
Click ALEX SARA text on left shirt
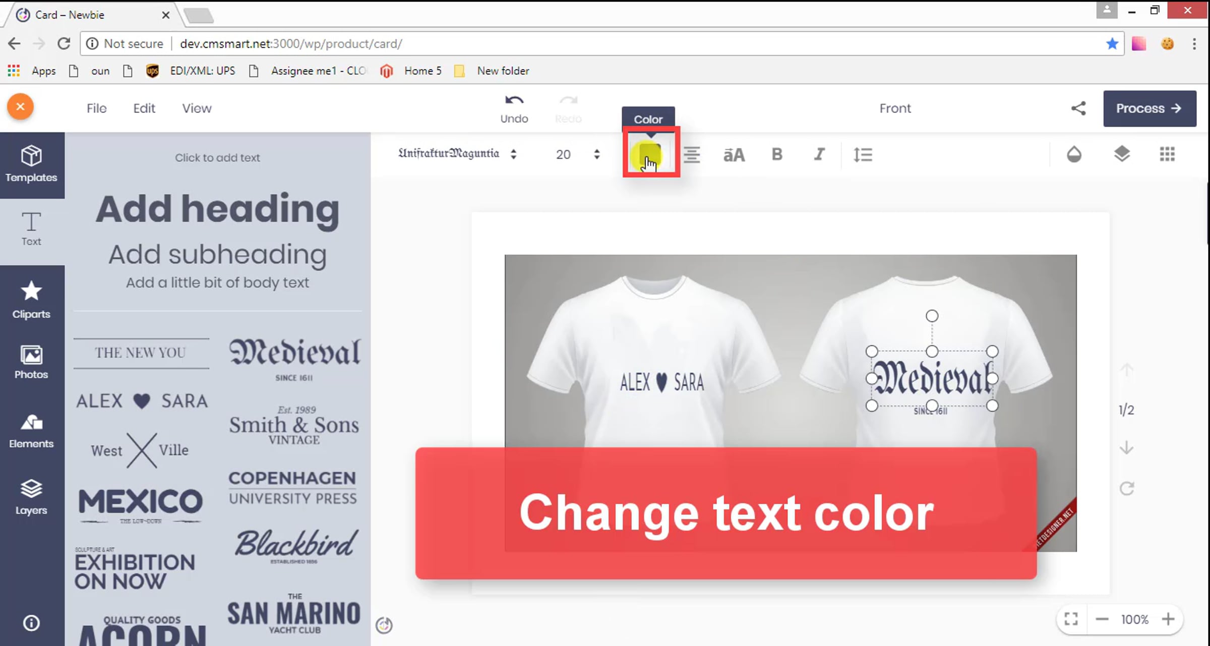(661, 382)
